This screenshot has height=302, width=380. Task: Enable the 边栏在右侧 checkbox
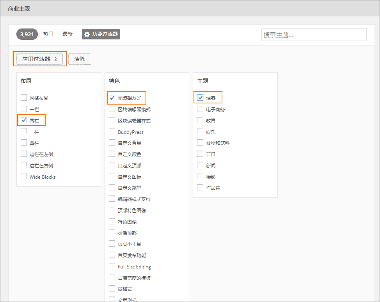(x=24, y=165)
